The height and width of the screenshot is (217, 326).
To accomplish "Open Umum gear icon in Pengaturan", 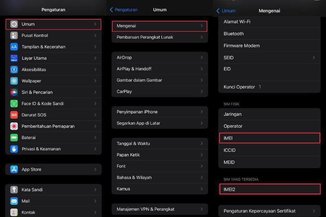I will tap(14, 24).
